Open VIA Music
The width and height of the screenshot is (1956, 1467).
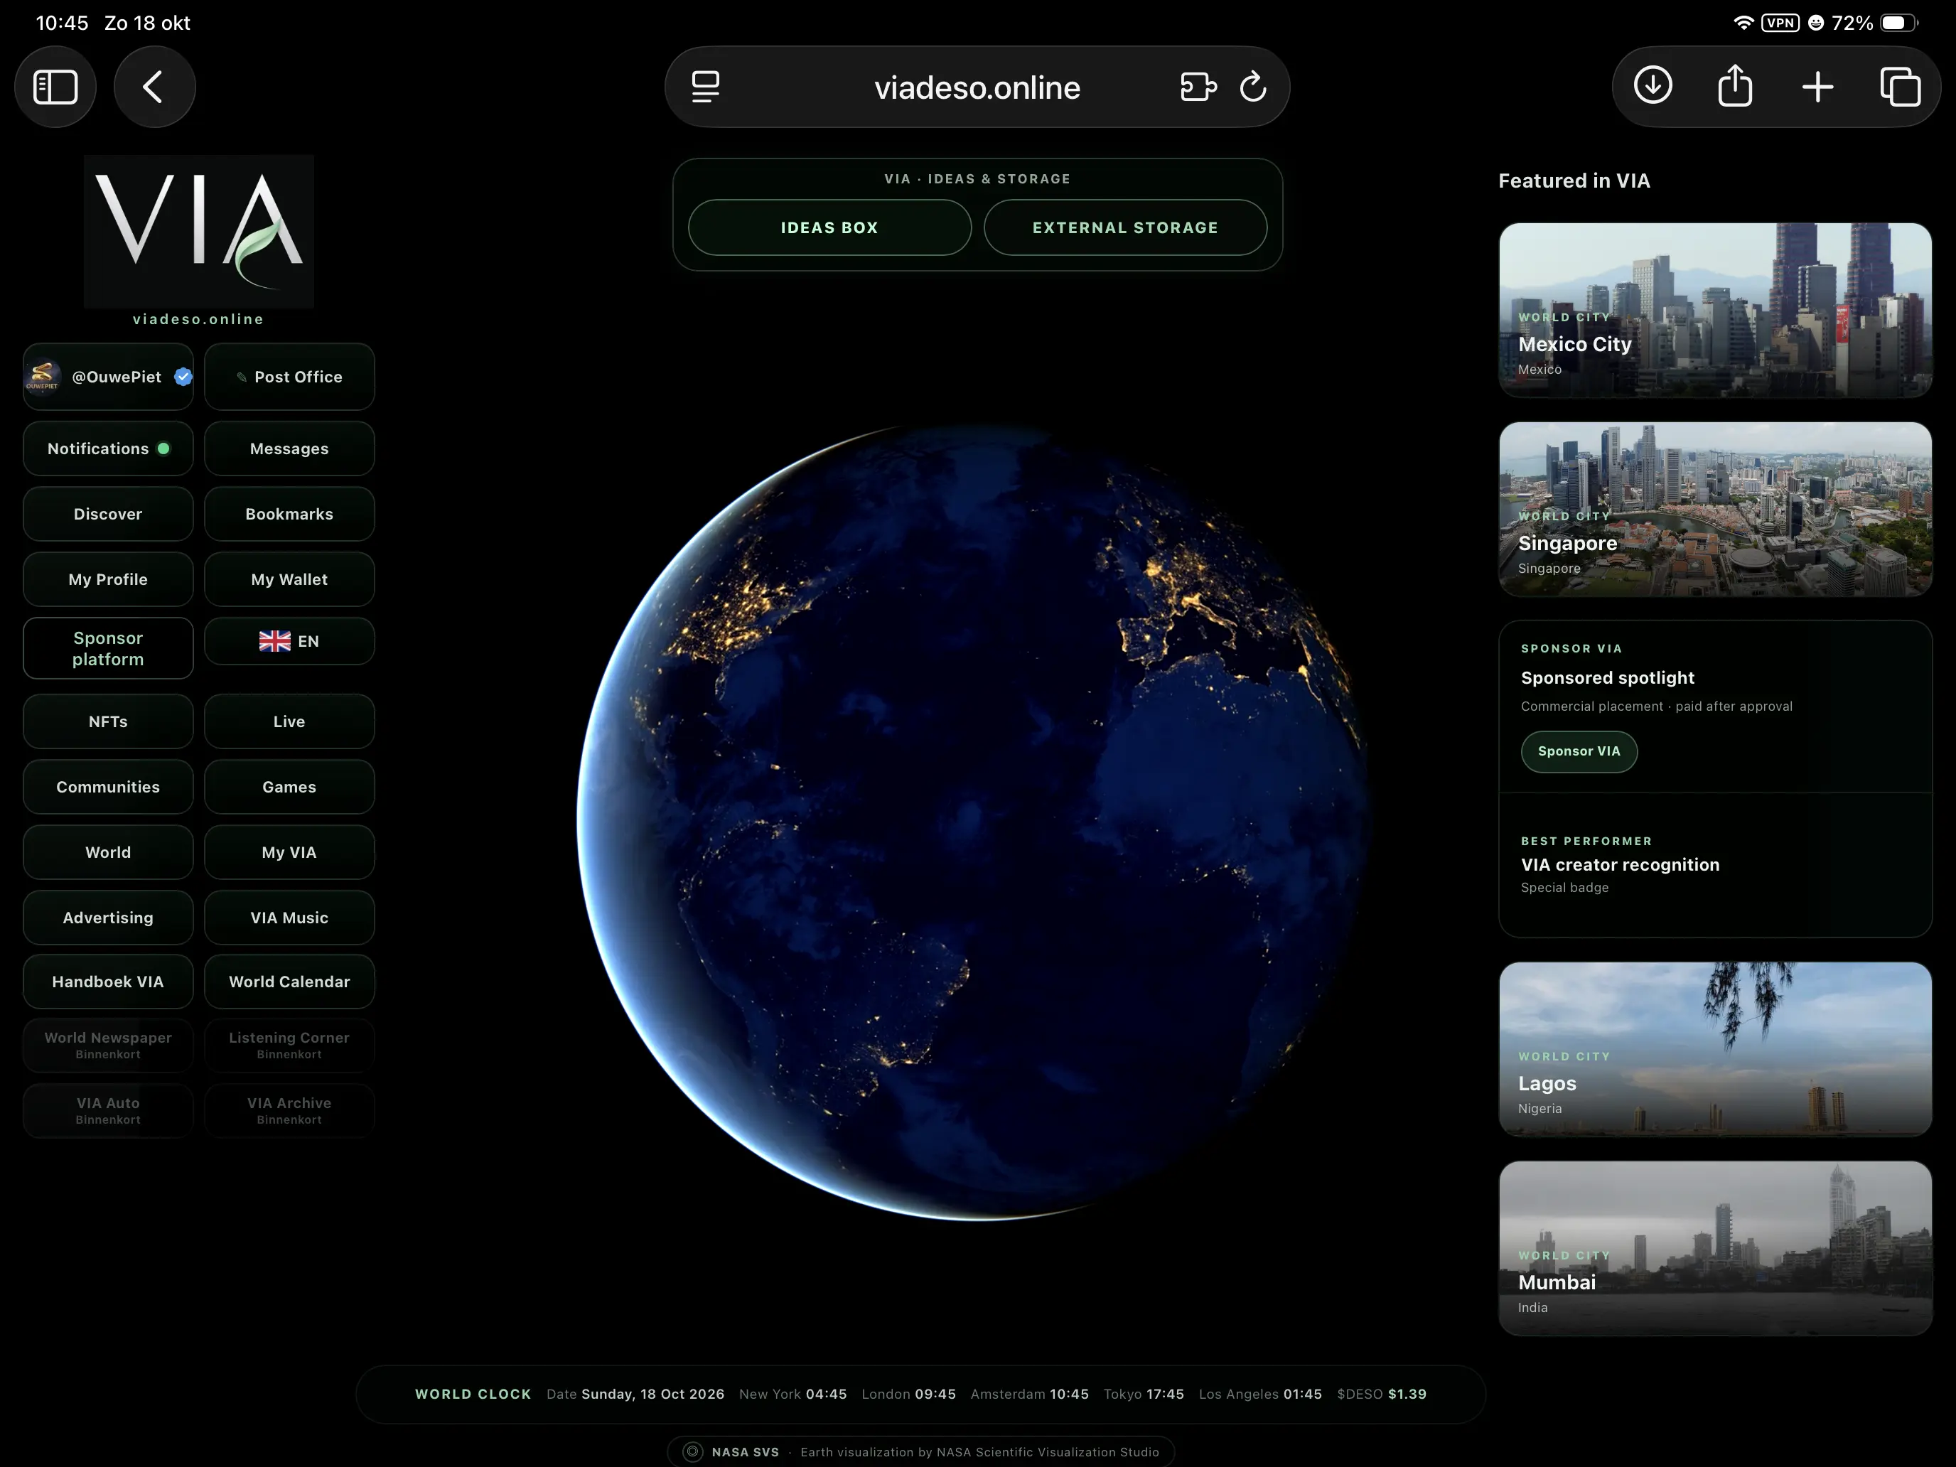coord(289,918)
